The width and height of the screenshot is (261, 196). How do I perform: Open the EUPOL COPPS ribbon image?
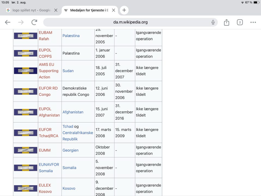pyautogui.click(x=26, y=53)
